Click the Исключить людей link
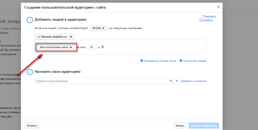 tap(195, 61)
